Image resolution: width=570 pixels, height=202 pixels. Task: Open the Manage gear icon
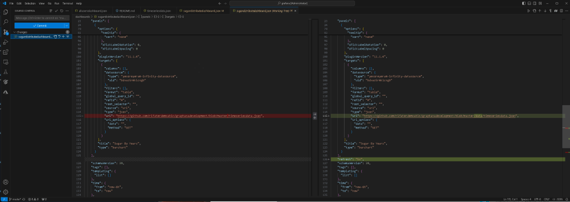[6, 192]
